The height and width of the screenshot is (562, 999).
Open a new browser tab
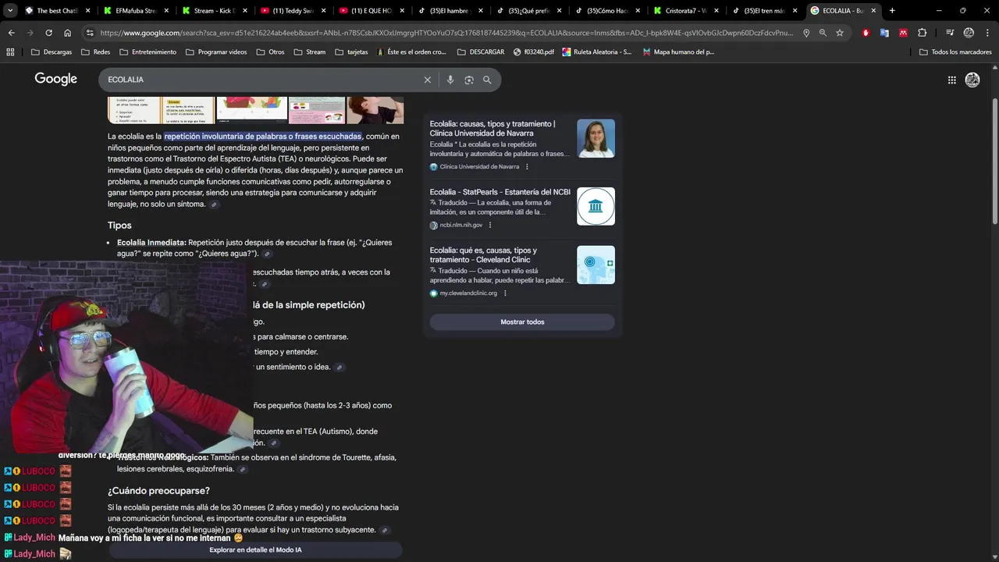click(x=892, y=10)
